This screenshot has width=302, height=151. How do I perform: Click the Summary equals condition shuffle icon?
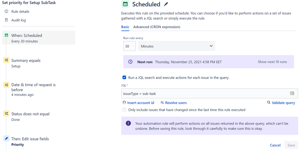[x=6, y=60]
